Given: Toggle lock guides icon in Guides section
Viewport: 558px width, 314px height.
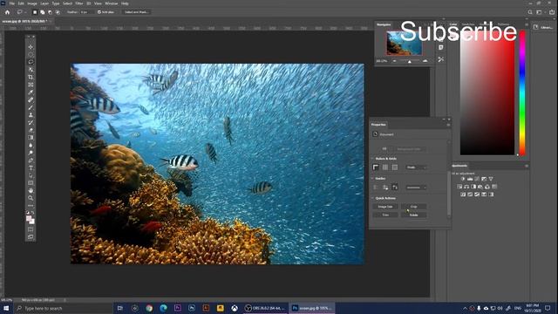Looking at the screenshot, I should pos(385,188).
